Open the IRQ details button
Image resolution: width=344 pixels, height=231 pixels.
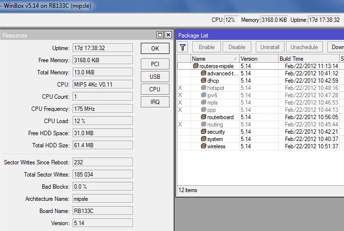155,102
